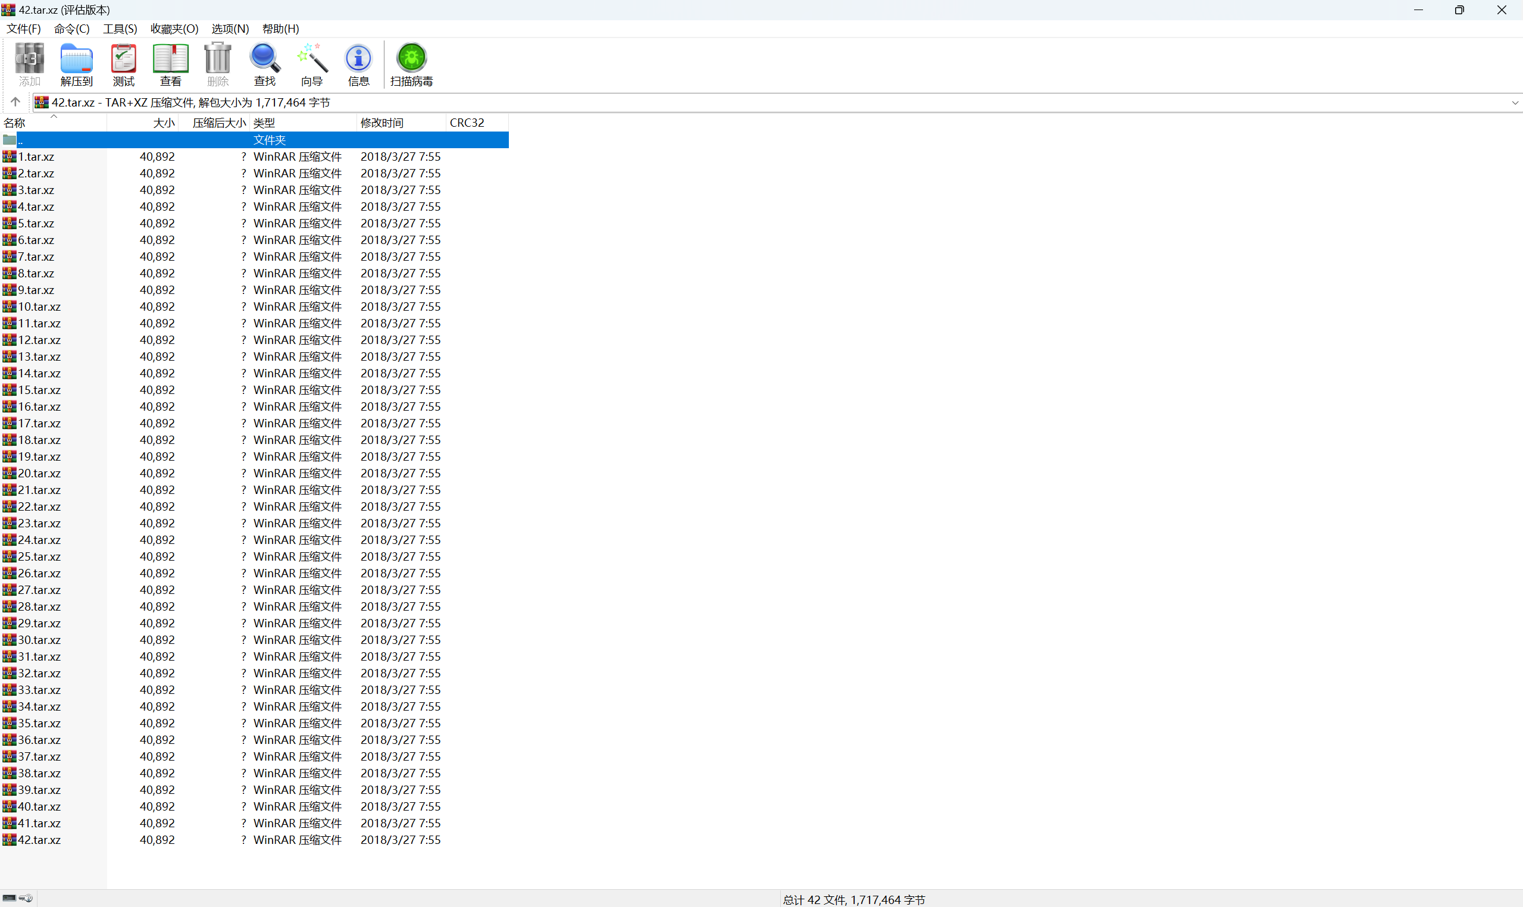Click the WinRAR title bar icon
This screenshot has height=907, width=1523.
(x=8, y=10)
